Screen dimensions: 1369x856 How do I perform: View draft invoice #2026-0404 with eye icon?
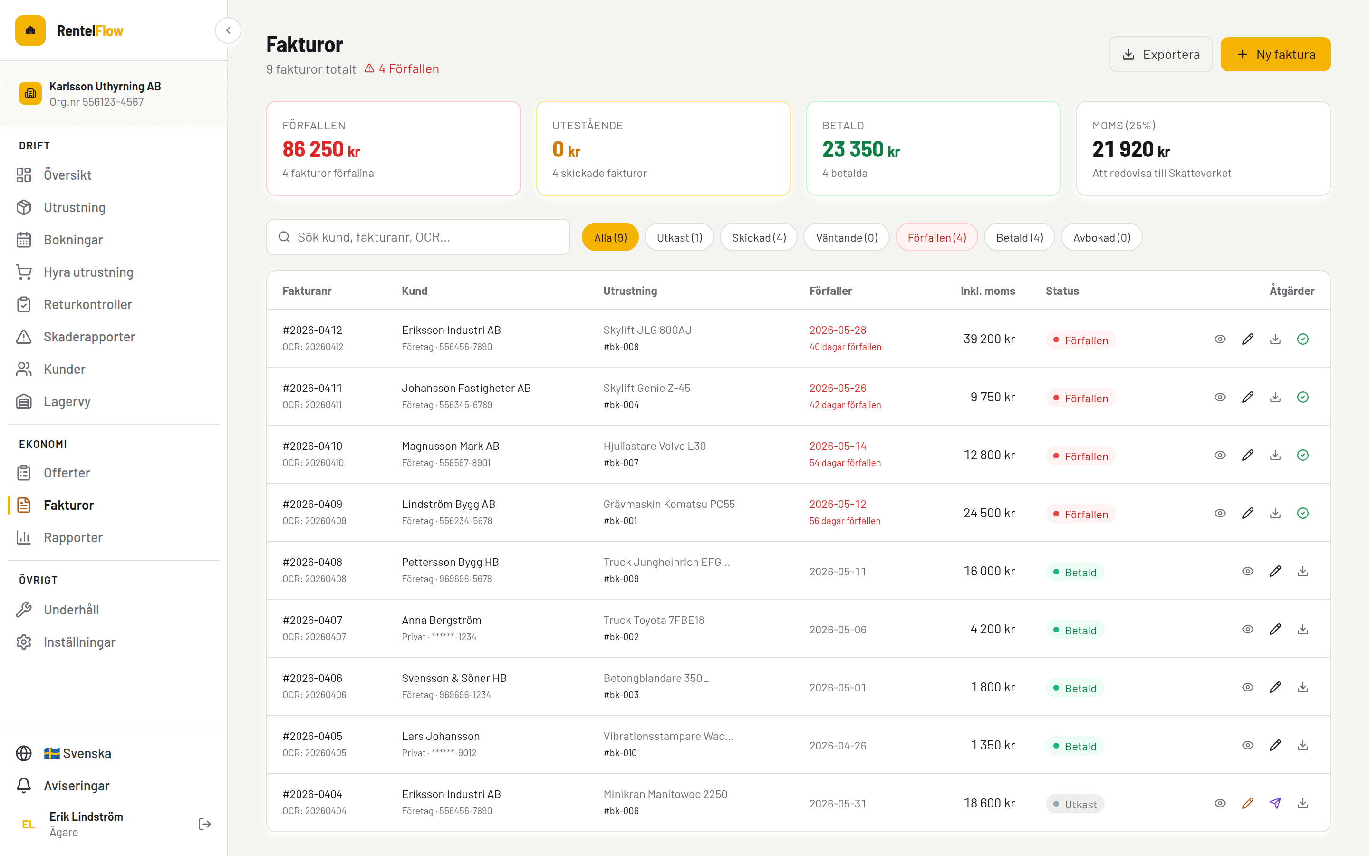tap(1220, 803)
